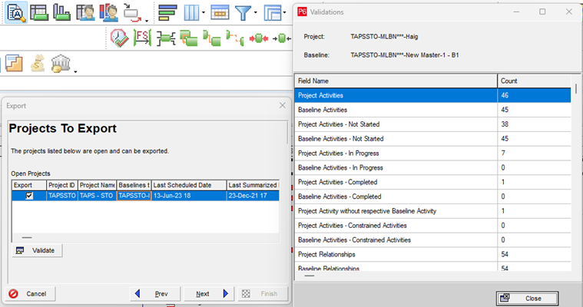Click the print preview magnifier icon
The width and height of the screenshot is (583, 307).
[x=16, y=12]
